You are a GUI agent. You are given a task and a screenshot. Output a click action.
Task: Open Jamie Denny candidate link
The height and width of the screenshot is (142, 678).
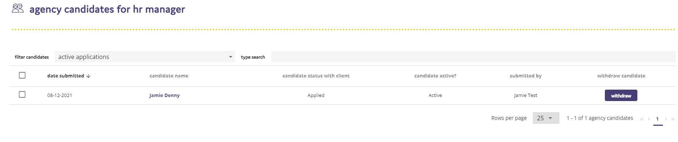[164, 95]
